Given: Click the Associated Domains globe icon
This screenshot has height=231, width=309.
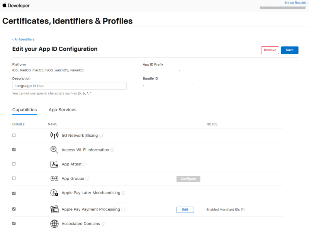Looking at the screenshot, I should [54, 224].
